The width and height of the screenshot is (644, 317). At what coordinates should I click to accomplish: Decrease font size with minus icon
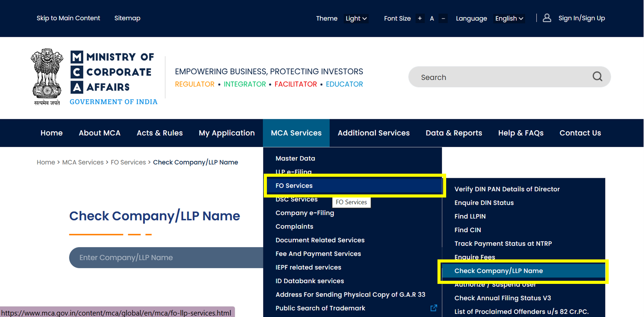[x=443, y=18]
